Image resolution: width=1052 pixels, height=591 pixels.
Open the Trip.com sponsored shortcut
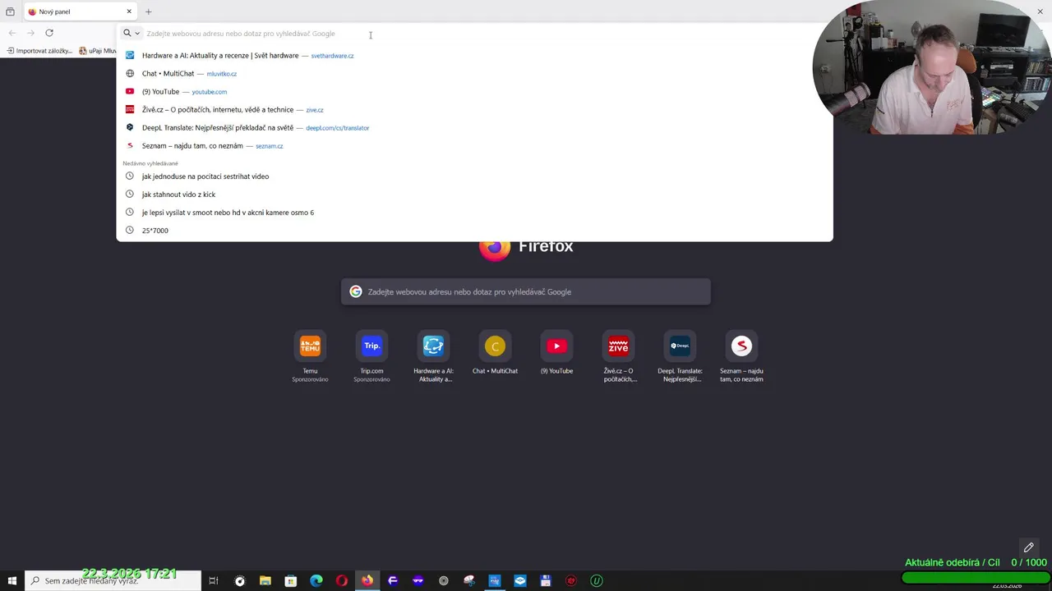[371, 357]
